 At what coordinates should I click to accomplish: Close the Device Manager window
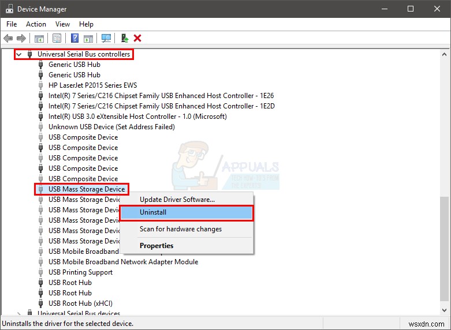tap(437, 9)
